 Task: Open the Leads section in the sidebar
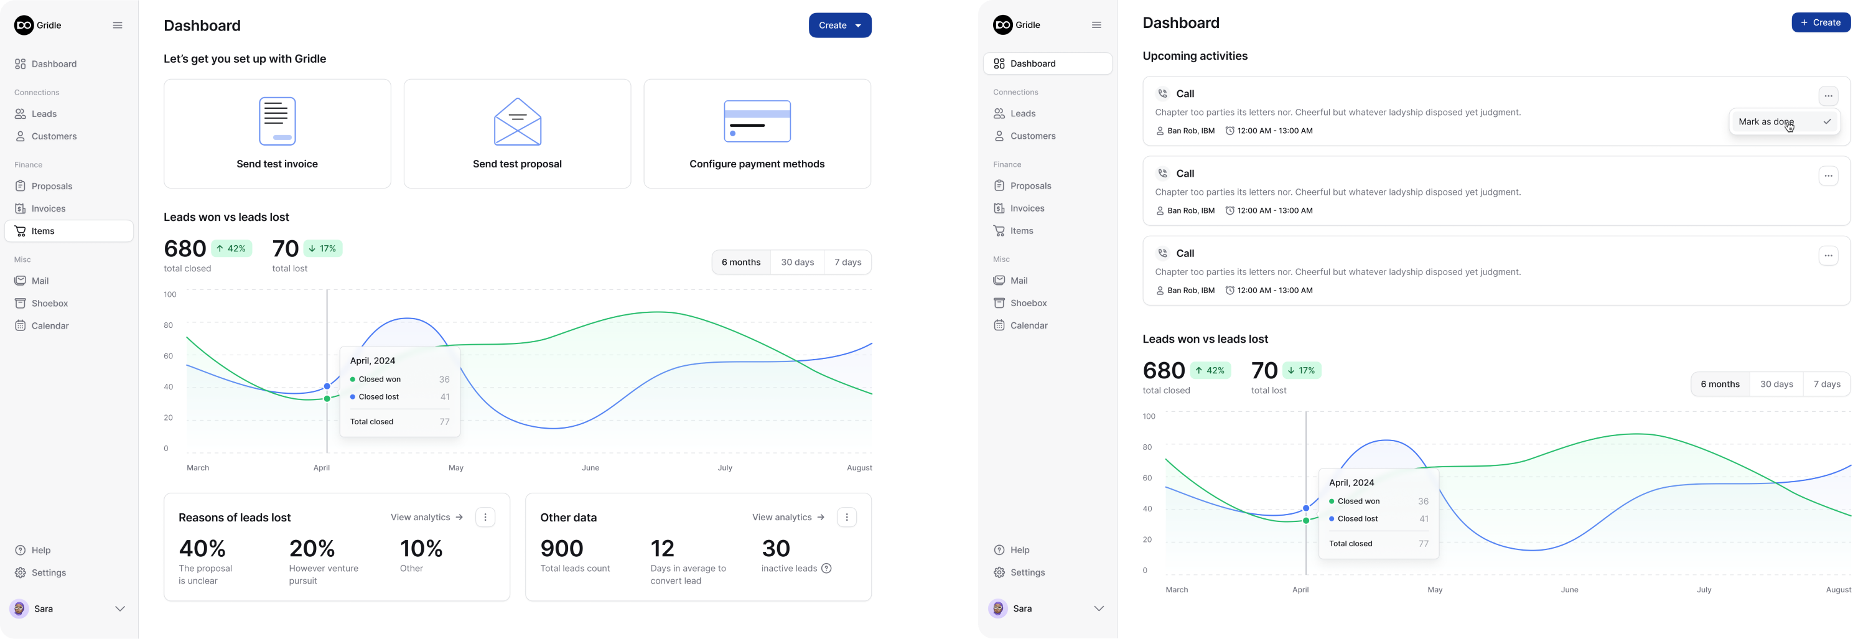(x=44, y=114)
